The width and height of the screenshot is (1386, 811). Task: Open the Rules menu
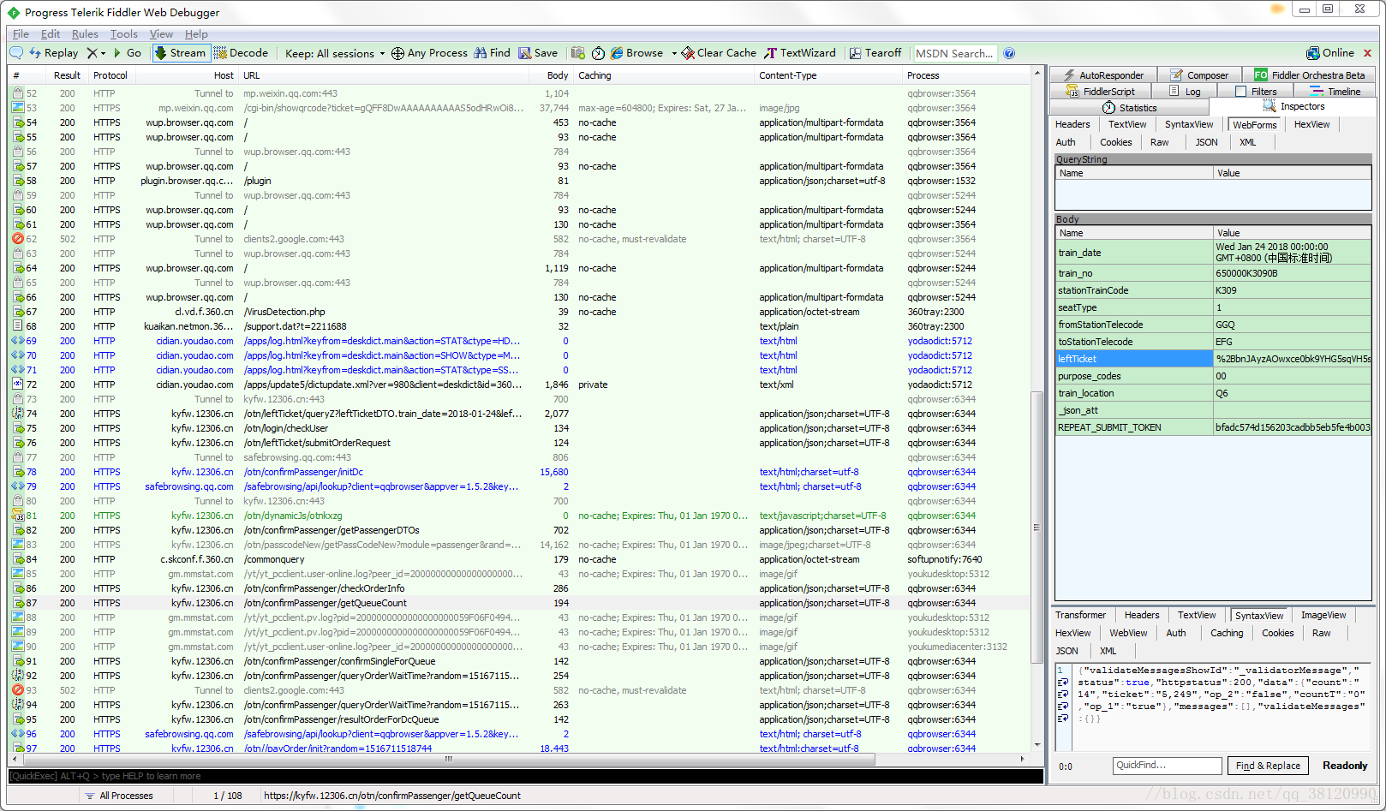click(85, 34)
